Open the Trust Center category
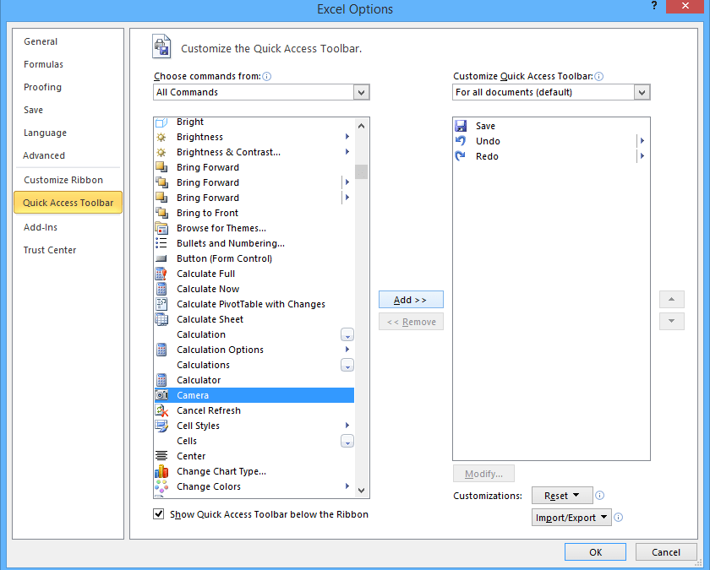Screen dimensions: 710x570 [x=50, y=250]
